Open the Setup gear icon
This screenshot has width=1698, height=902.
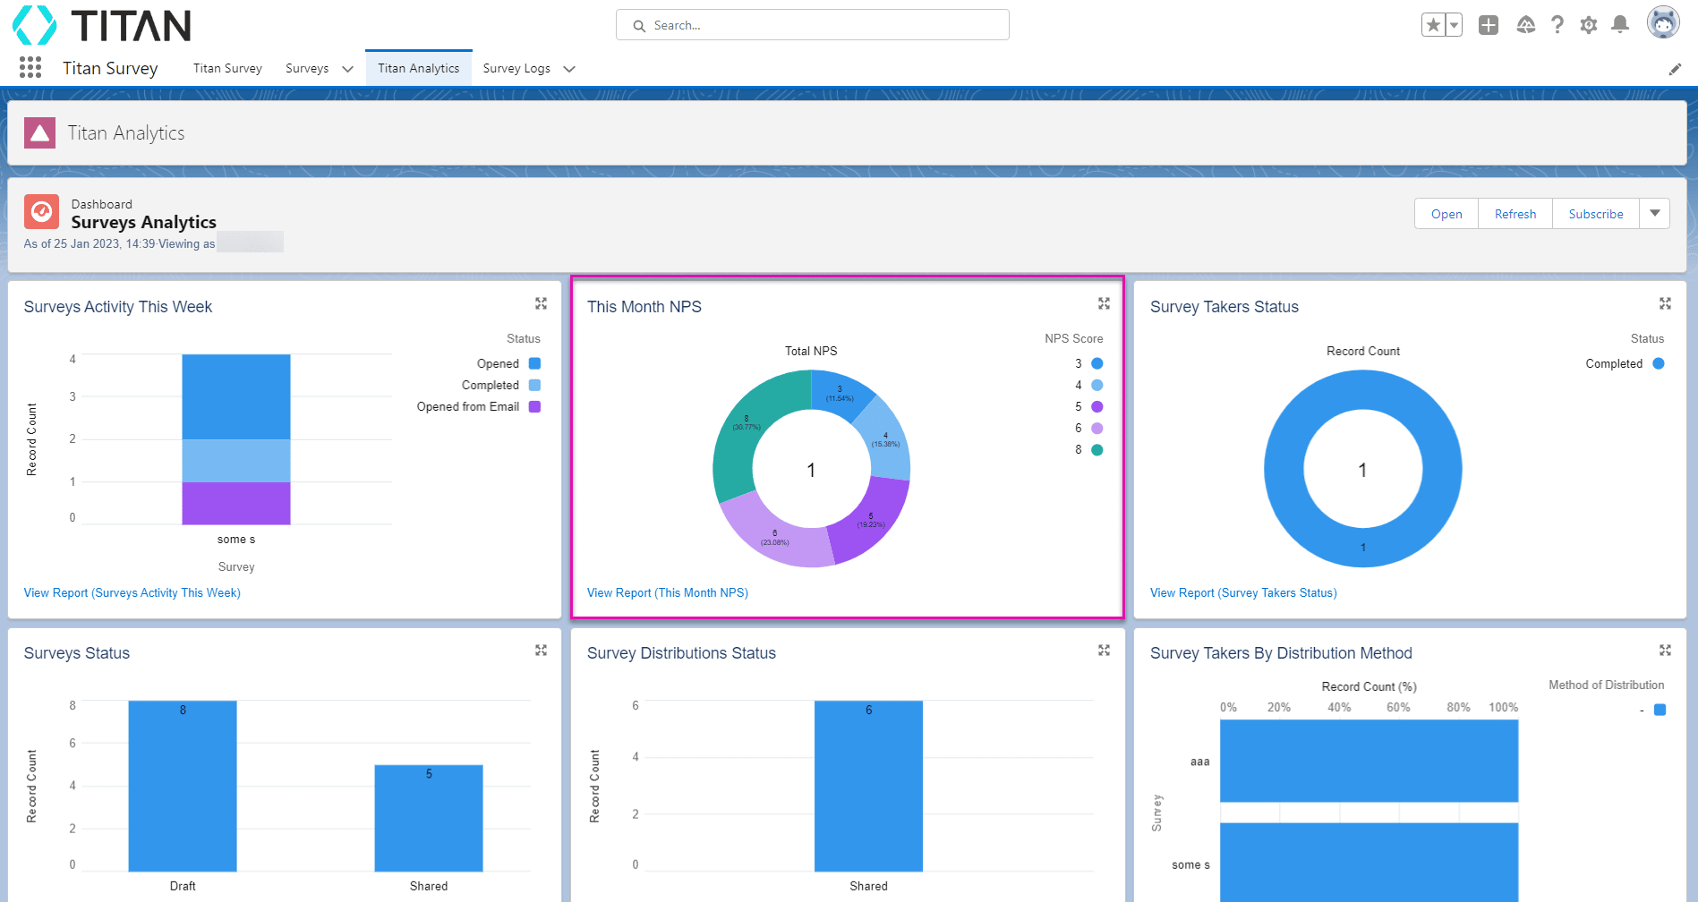[1588, 25]
